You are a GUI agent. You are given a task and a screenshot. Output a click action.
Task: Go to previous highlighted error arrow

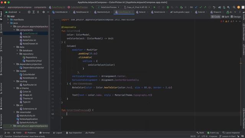[237, 21]
